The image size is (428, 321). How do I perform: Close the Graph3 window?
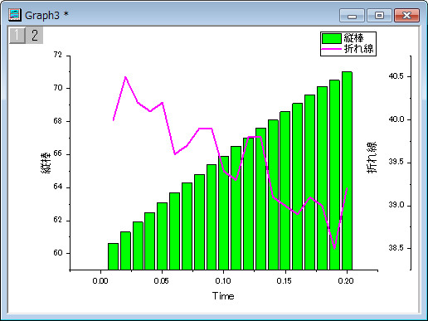(x=406, y=15)
